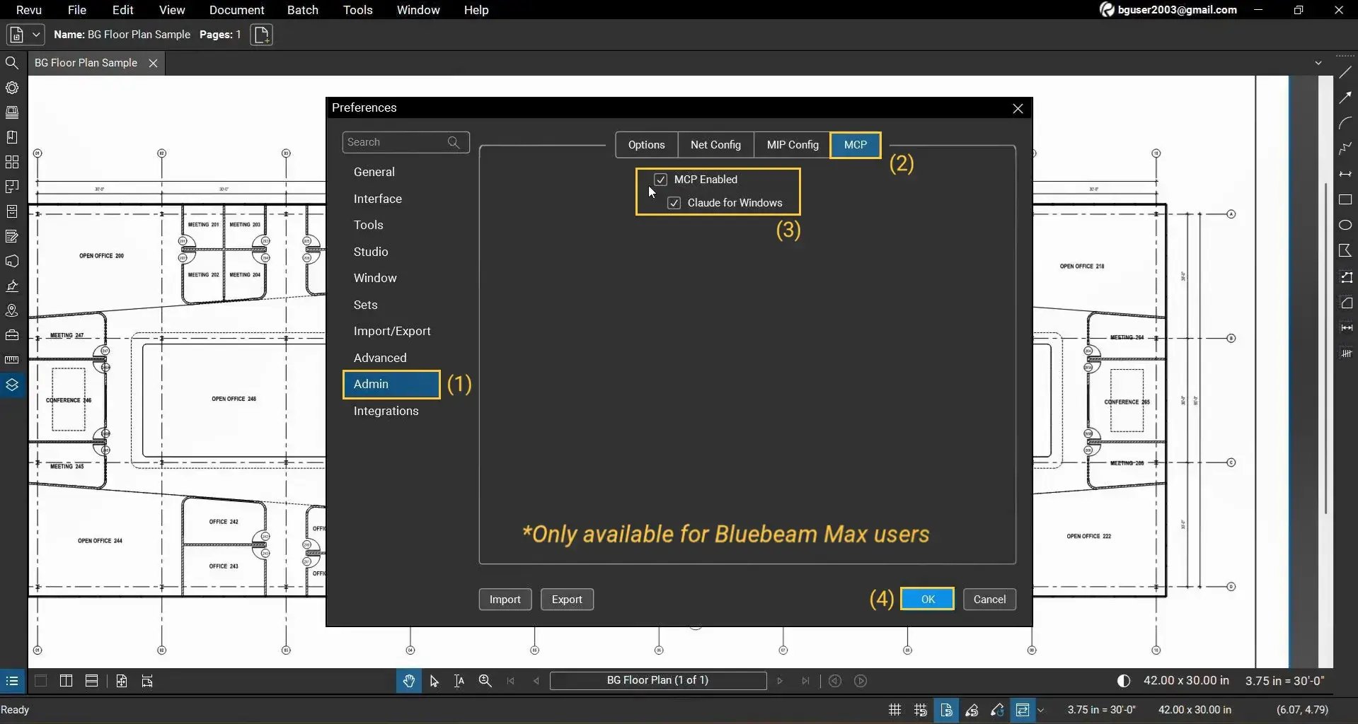Select the Pan hand tool
The width and height of the screenshot is (1358, 724).
coord(408,681)
